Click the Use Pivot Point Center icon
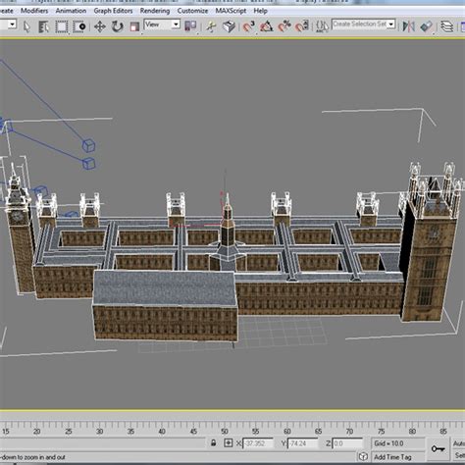The width and height of the screenshot is (465, 465). 190,26
